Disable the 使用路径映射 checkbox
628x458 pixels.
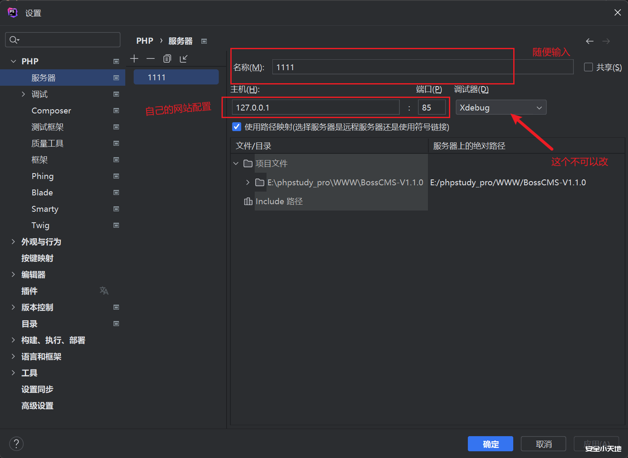[237, 126]
